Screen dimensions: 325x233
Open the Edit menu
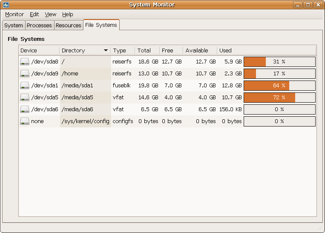pyautogui.click(x=34, y=14)
